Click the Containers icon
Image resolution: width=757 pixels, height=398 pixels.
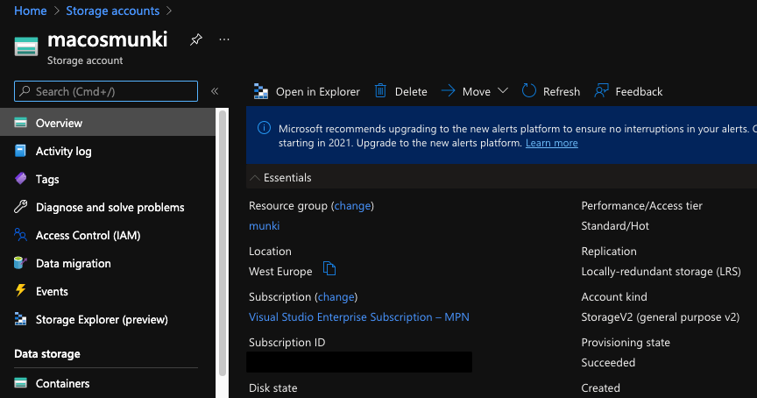pyautogui.click(x=20, y=383)
